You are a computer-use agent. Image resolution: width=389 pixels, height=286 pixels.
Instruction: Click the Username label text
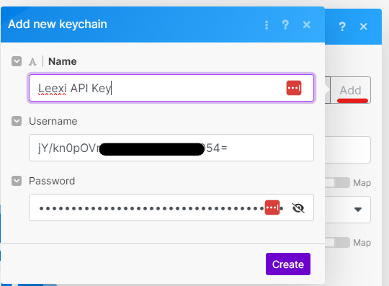pyautogui.click(x=53, y=121)
